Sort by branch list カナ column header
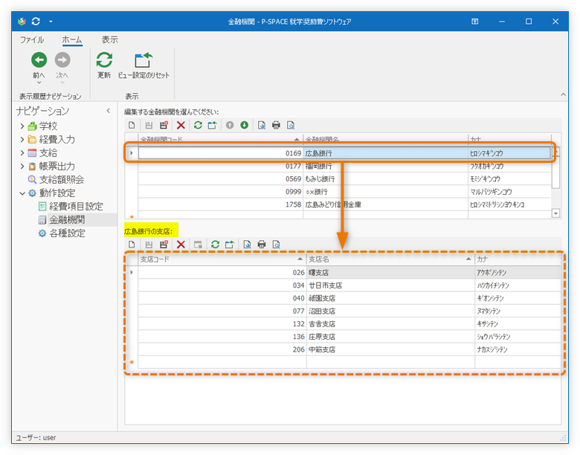Viewport: 580px width, 455px height. [518, 259]
